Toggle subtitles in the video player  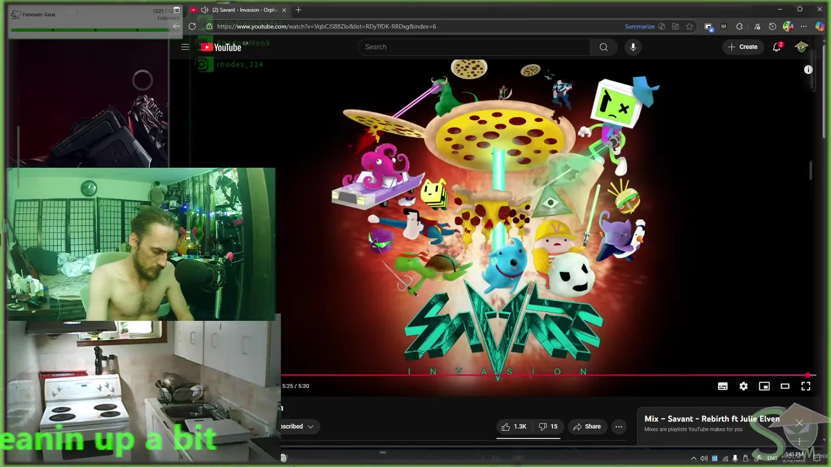pyautogui.click(x=723, y=386)
